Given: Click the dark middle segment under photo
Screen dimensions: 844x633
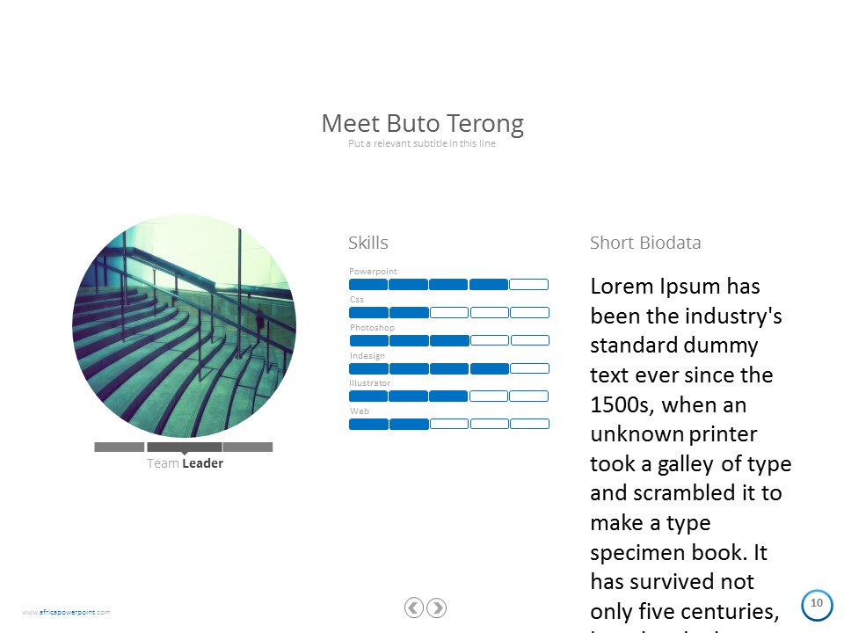Looking at the screenshot, I should tap(184, 447).
